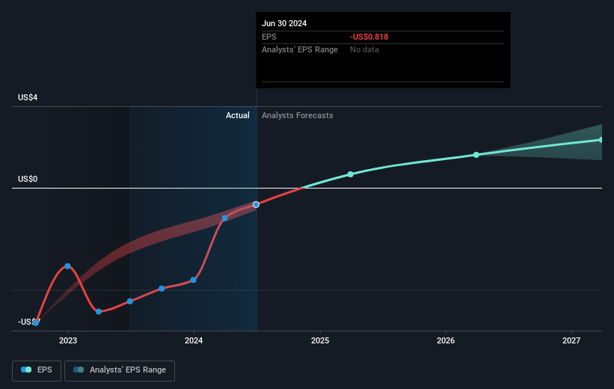
Task: Click the 2025 x-axis label
Action: [x=320, y=340]
